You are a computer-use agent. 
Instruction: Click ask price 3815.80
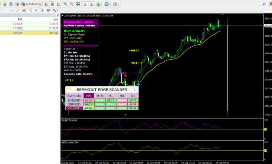tap(54, 33)
